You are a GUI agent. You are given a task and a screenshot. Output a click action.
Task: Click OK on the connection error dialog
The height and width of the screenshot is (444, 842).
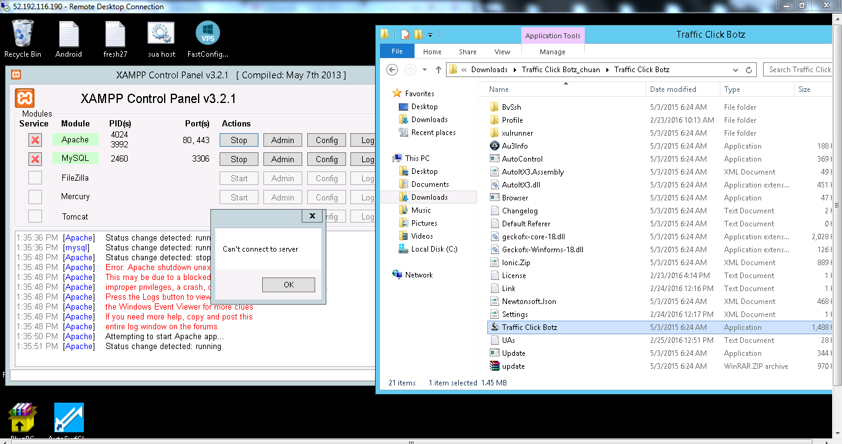288,285
